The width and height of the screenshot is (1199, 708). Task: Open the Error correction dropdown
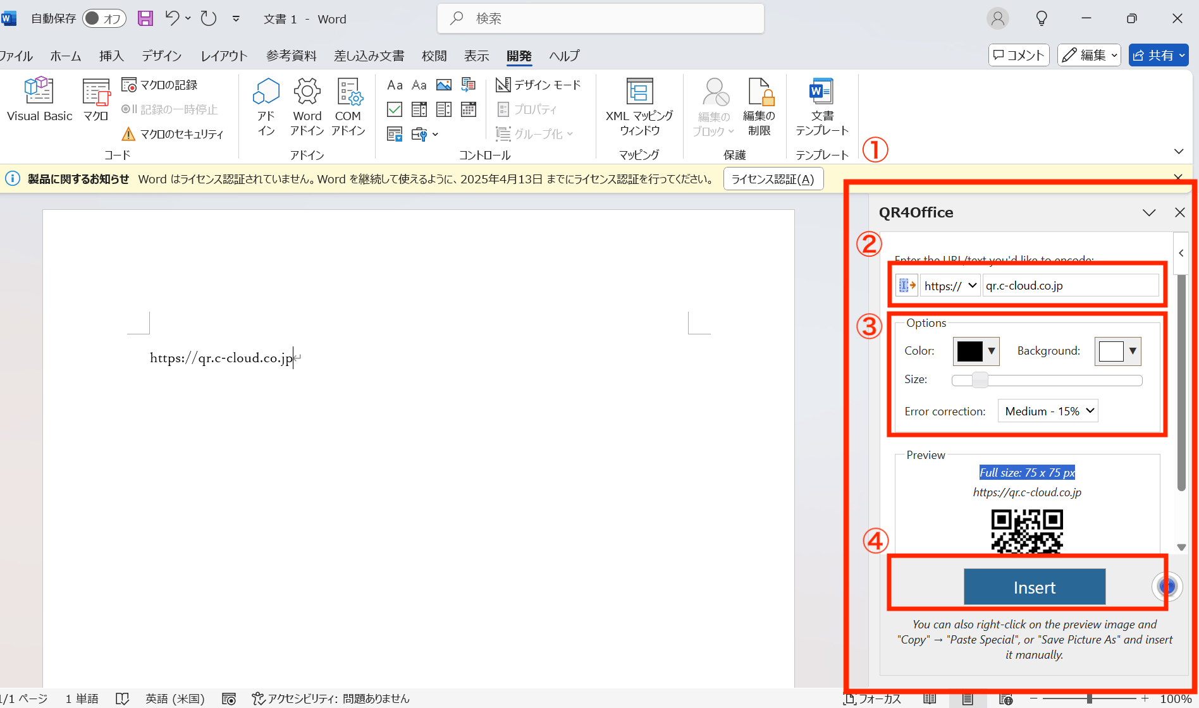click(1047, 410)
